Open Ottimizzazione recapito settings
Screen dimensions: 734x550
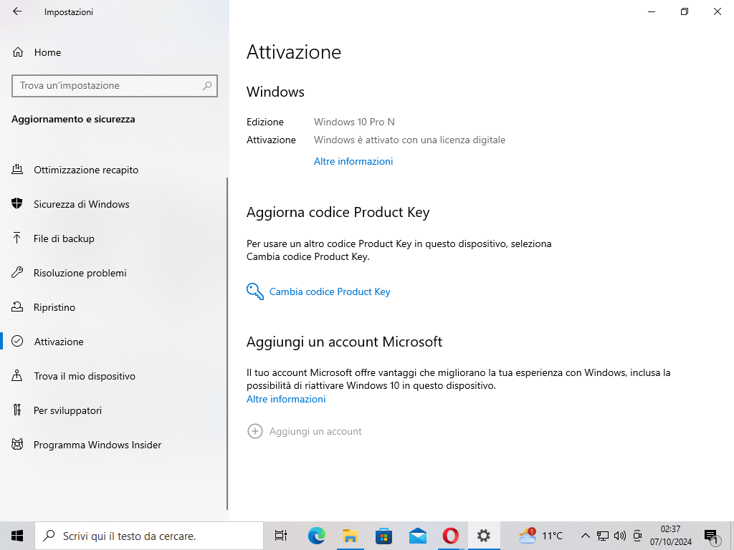(86, 170)
